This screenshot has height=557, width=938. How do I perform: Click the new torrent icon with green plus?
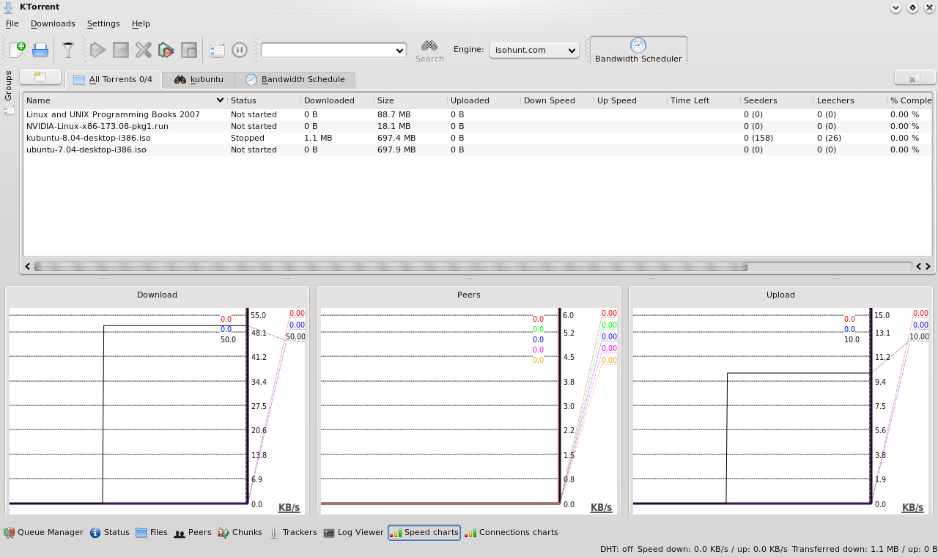(17, 50)
